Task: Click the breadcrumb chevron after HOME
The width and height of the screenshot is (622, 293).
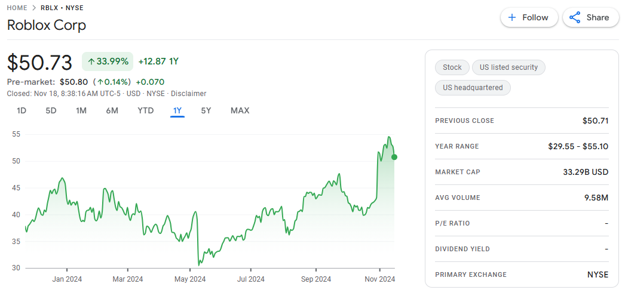Action: click(34, 8)
